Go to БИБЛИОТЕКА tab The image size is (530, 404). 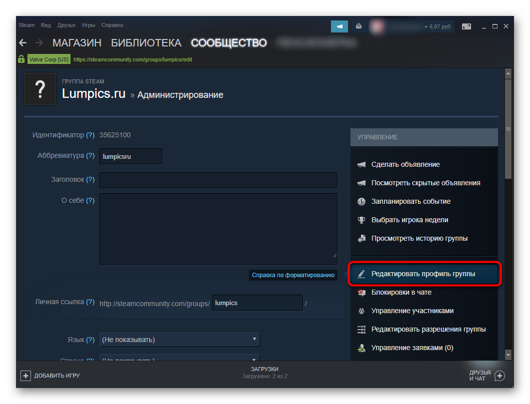coord(146,43)
